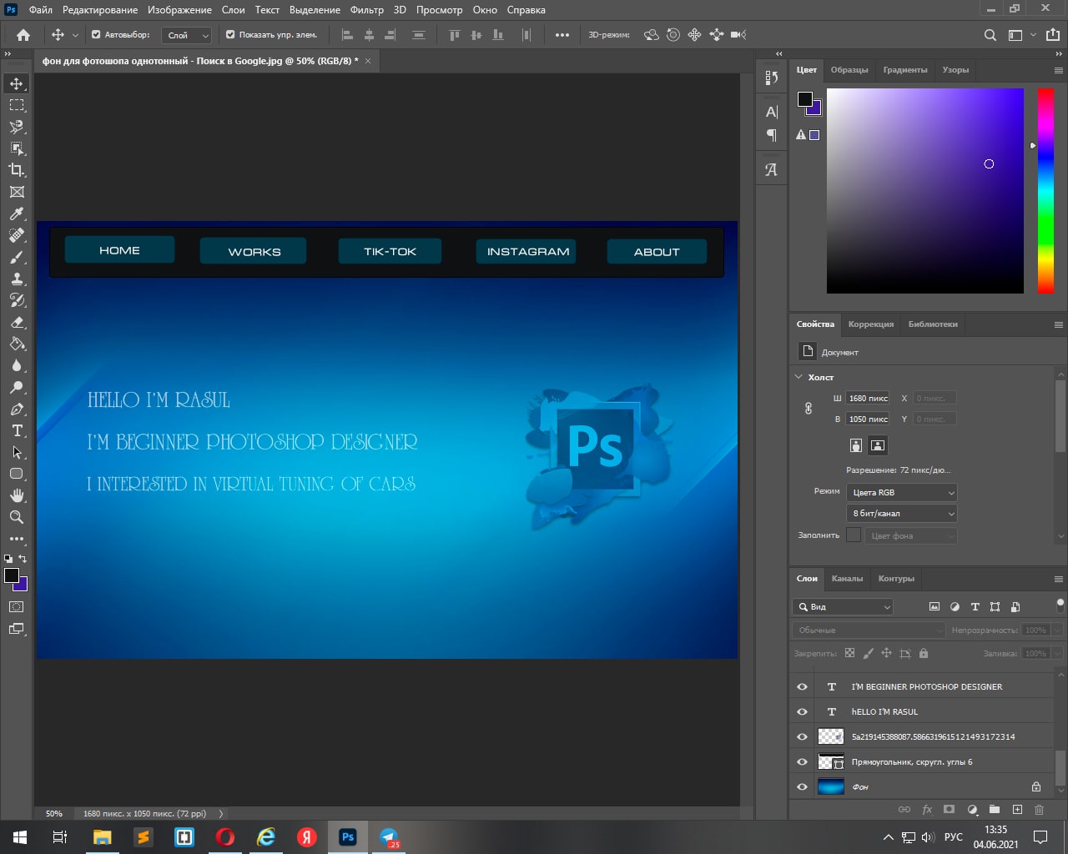Click the hue slider strip
1068x854 pixels.
coord(1045,191)
